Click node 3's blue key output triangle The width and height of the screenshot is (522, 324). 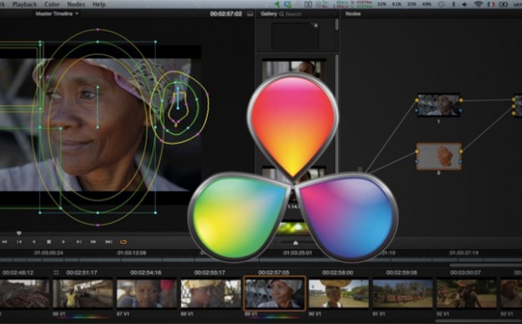click(461, 162)
